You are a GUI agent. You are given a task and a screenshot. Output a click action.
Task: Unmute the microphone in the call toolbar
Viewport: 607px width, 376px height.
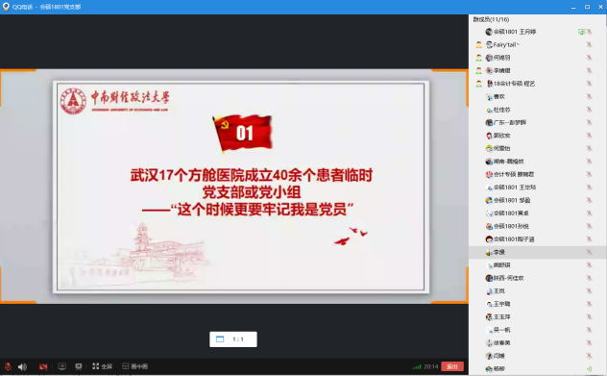8,366
